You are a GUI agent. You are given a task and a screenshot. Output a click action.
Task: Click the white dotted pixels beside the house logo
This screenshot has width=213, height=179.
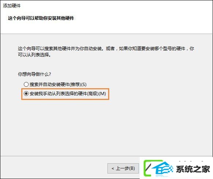tap(170, 168)
